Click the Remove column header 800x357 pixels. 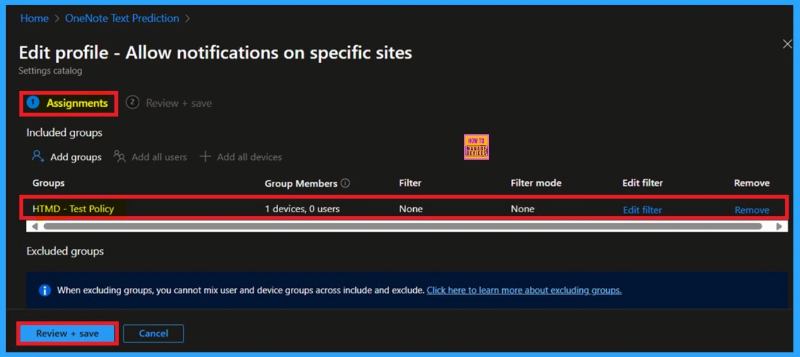pyautogui.click(x=752, y=183)
